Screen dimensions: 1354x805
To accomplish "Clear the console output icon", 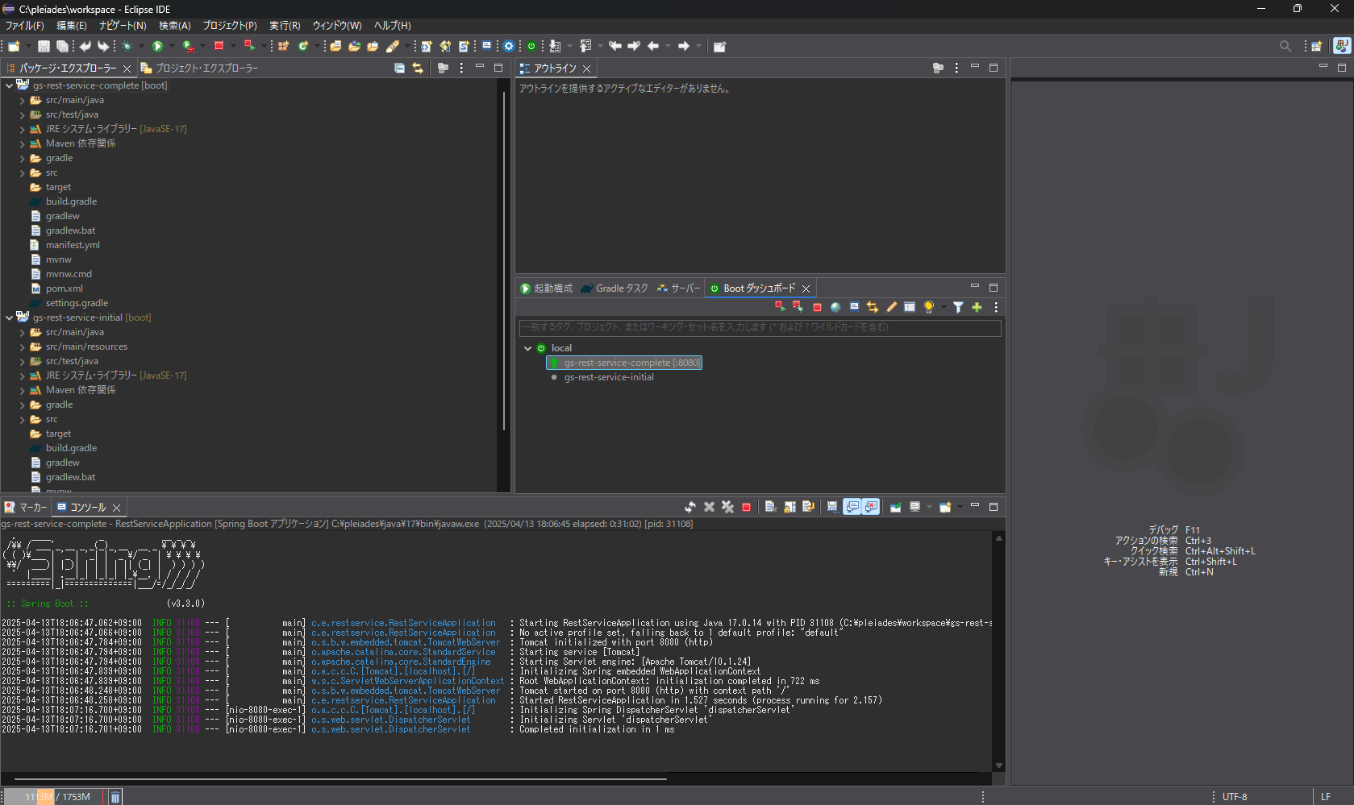I will tap(771, 507).
